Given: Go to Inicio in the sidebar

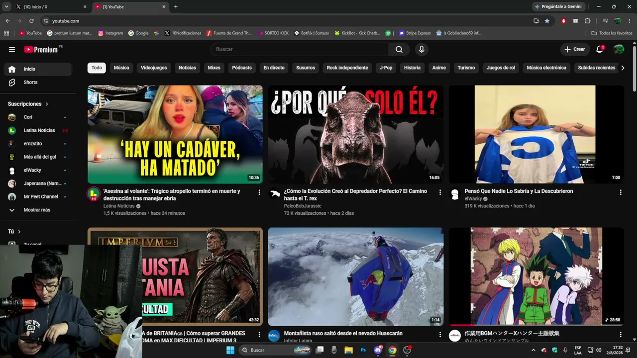Looking at the screenshot, I should [x=38, y=69].
